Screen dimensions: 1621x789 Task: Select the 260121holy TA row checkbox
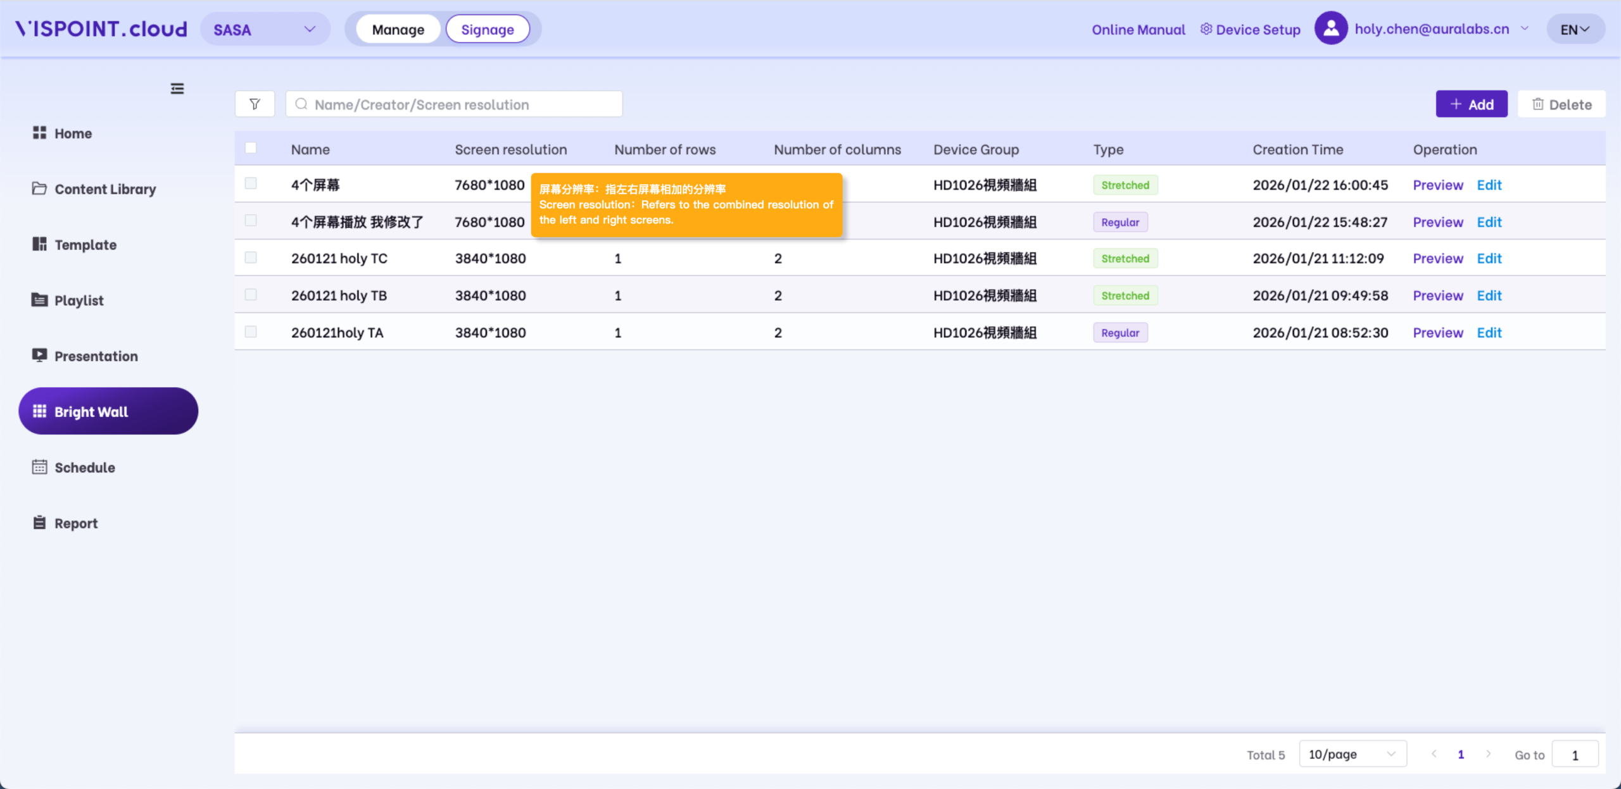[x=251, y=332]
